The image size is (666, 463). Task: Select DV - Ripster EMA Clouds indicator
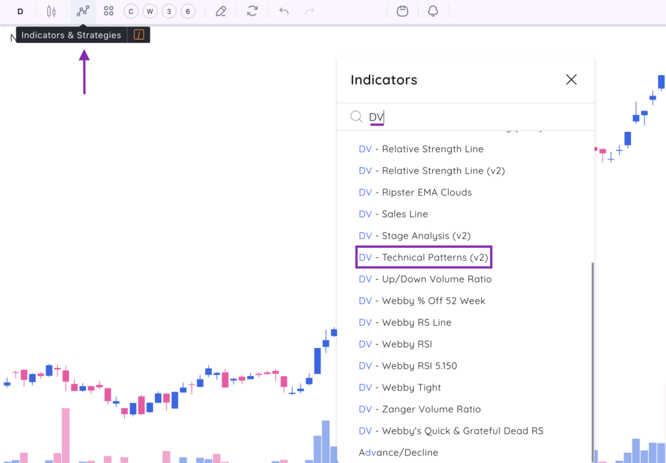(415, 192)
